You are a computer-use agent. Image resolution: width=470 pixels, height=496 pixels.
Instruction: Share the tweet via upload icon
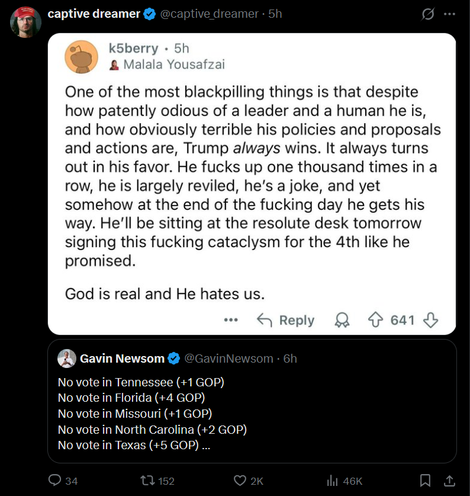[449, 481]
